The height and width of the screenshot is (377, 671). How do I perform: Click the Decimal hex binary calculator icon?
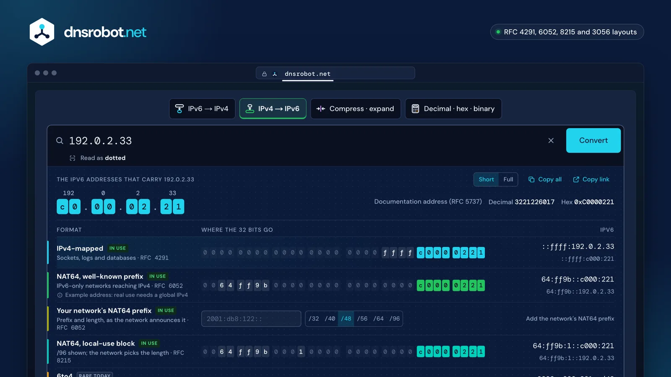415,109
